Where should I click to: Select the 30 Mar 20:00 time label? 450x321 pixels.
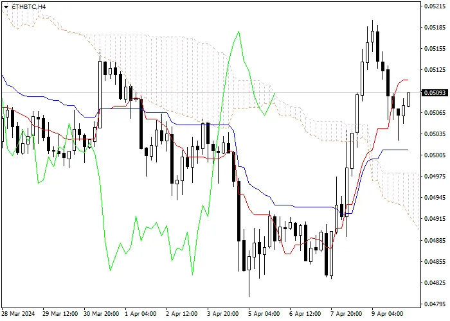click(102, 314)
